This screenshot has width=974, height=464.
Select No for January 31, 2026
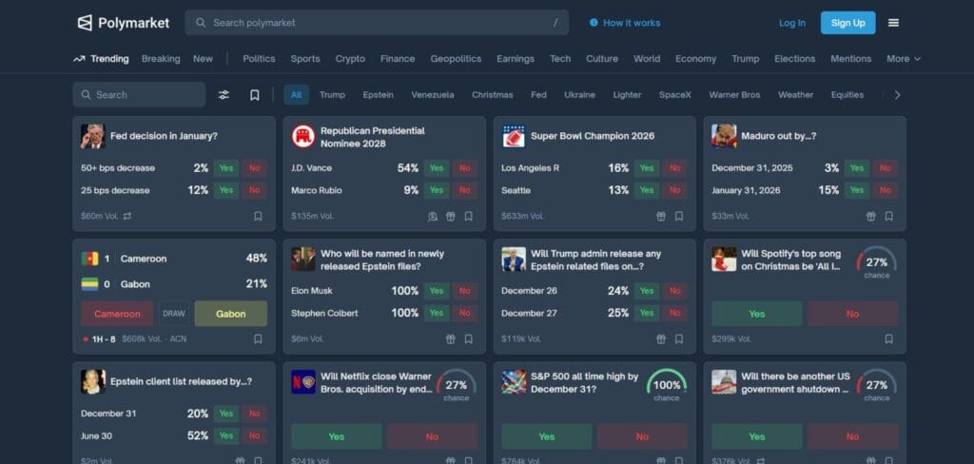(x=886, y=191)
